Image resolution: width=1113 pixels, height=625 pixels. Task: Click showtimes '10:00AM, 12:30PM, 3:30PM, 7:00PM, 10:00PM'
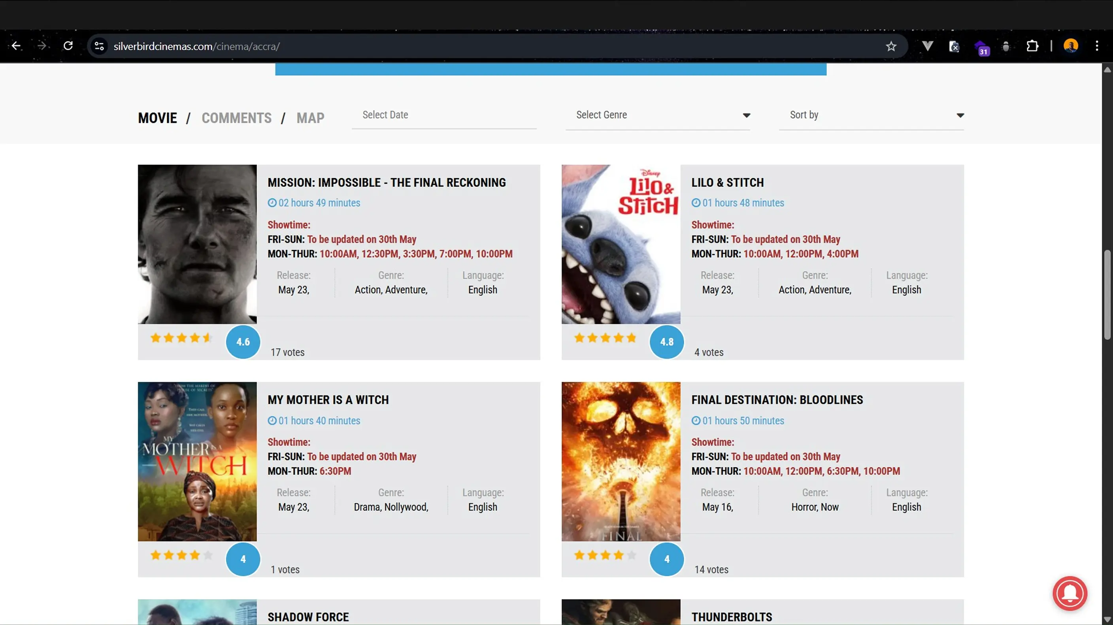416,254
